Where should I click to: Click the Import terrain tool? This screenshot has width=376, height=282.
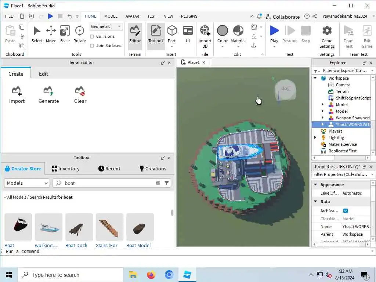click(17, 95)
